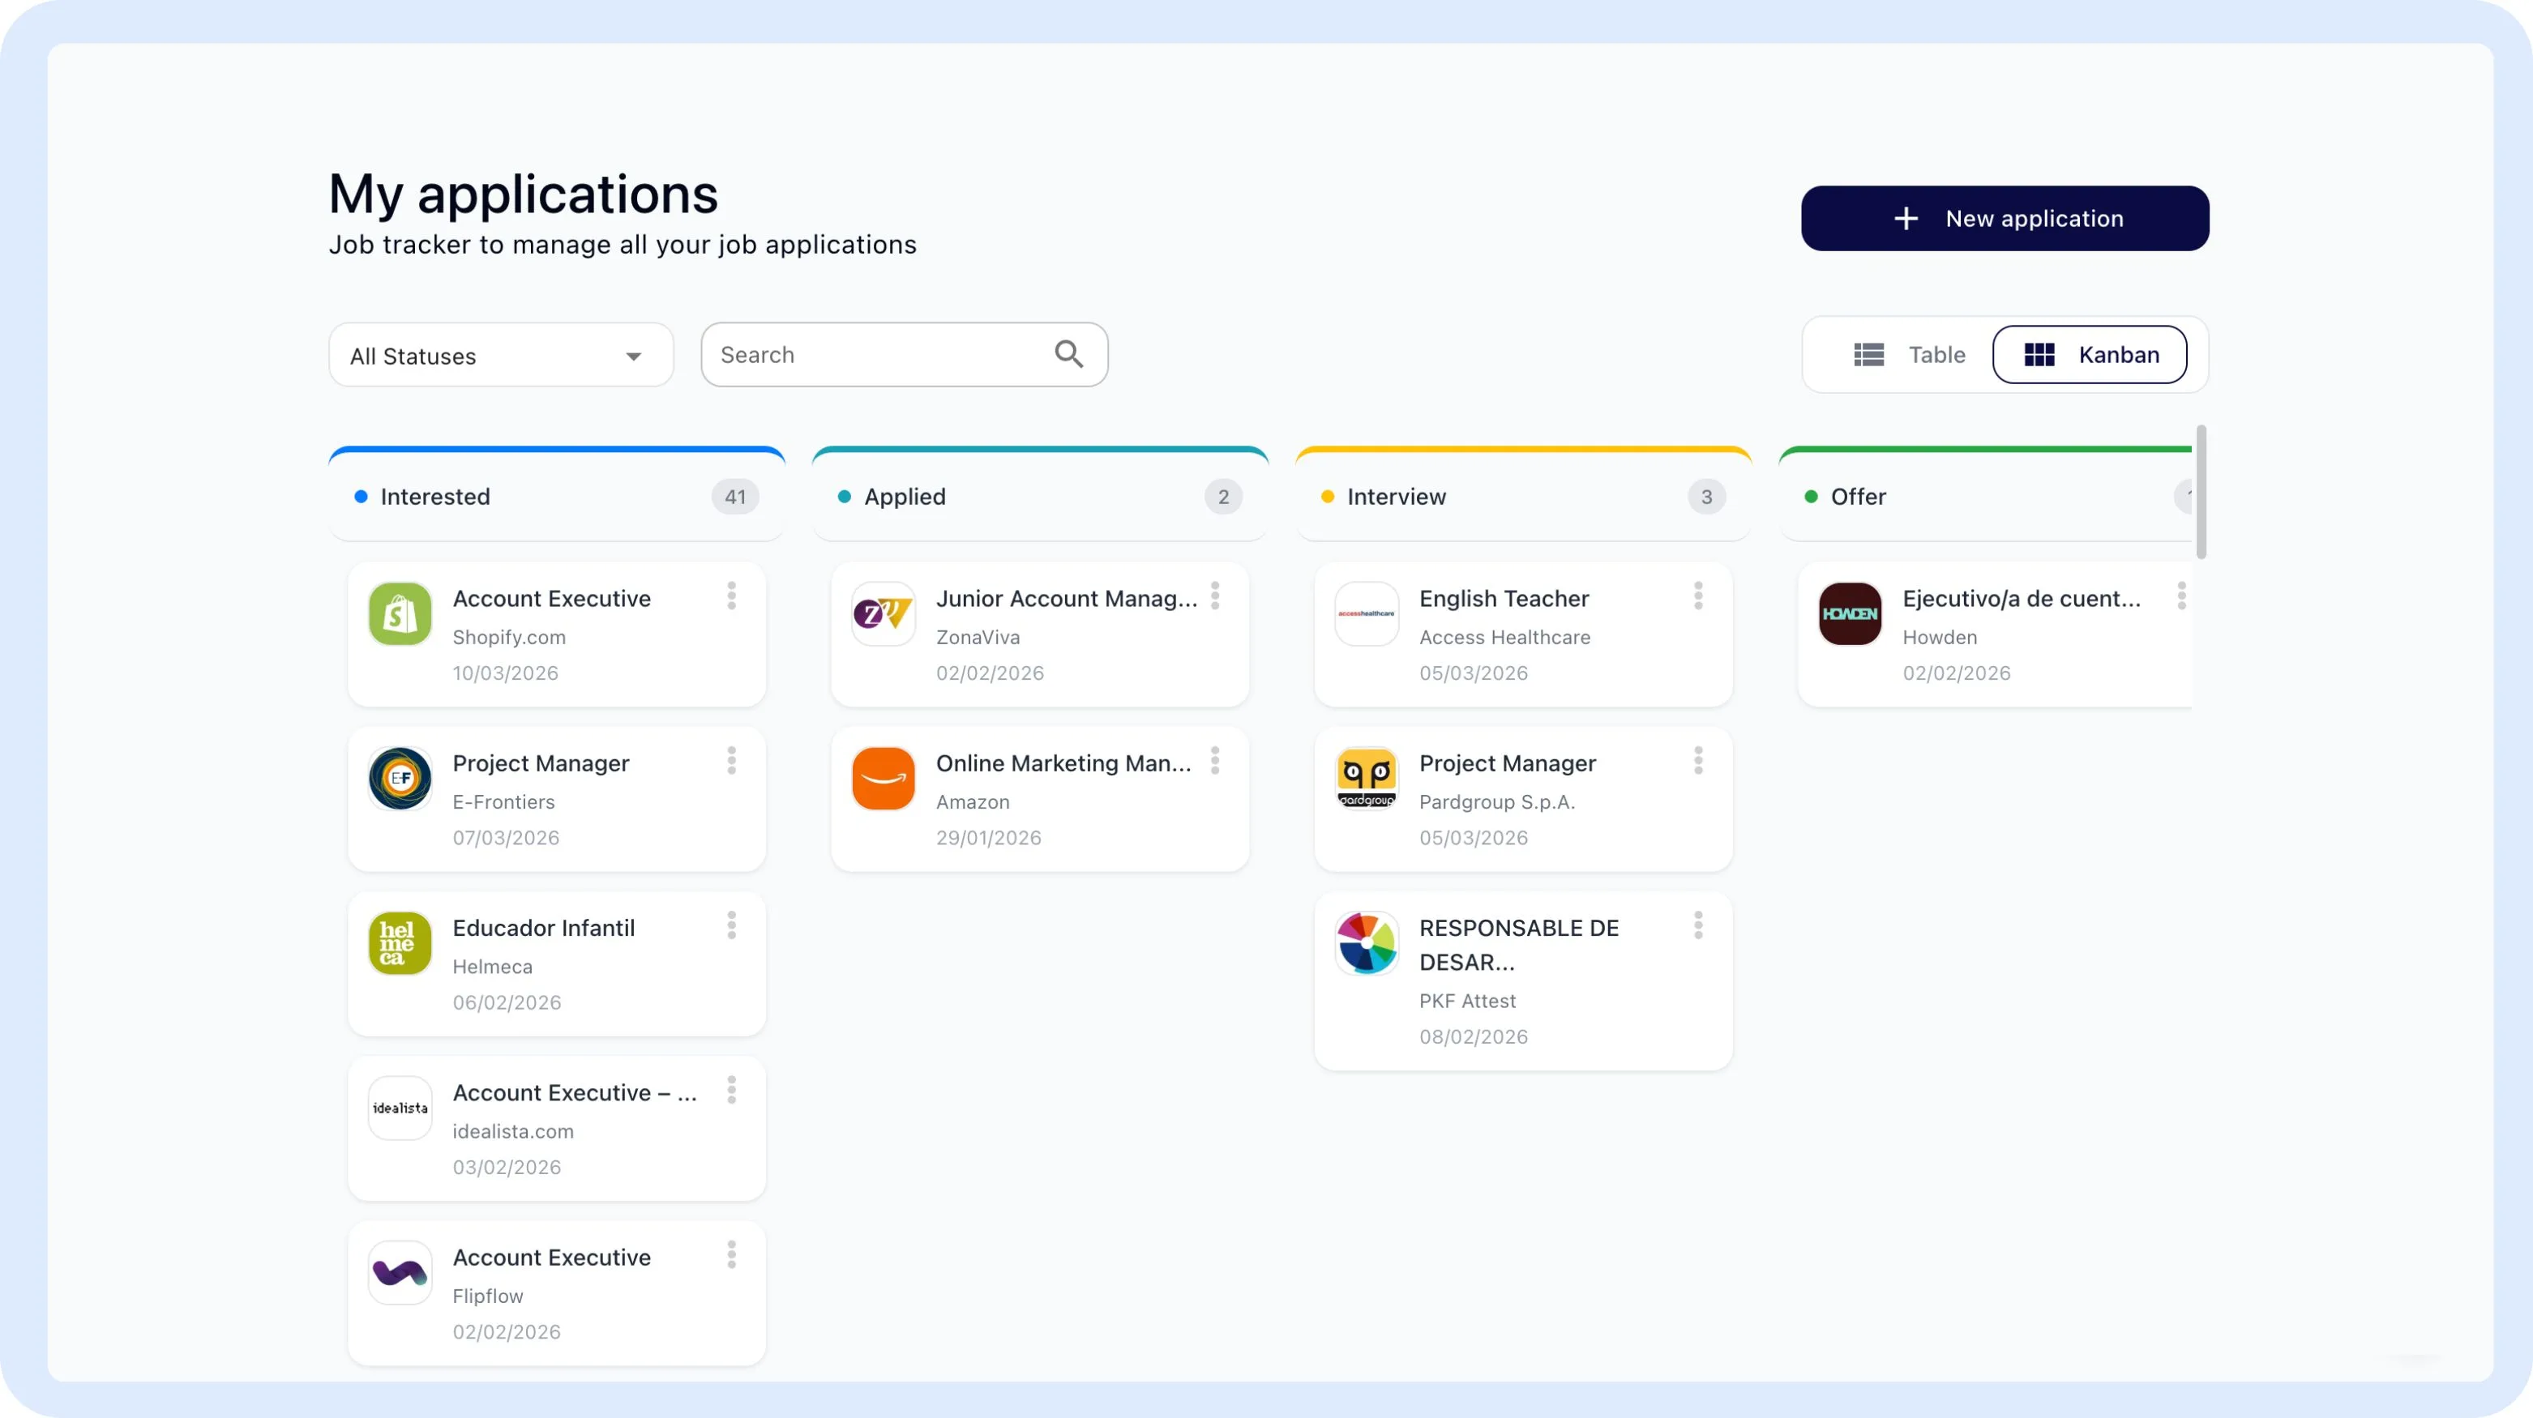Open kebab menu on ZonaViva Junior Account card
Screen dimensions: 2533x1418
[x=1214, y=596]
